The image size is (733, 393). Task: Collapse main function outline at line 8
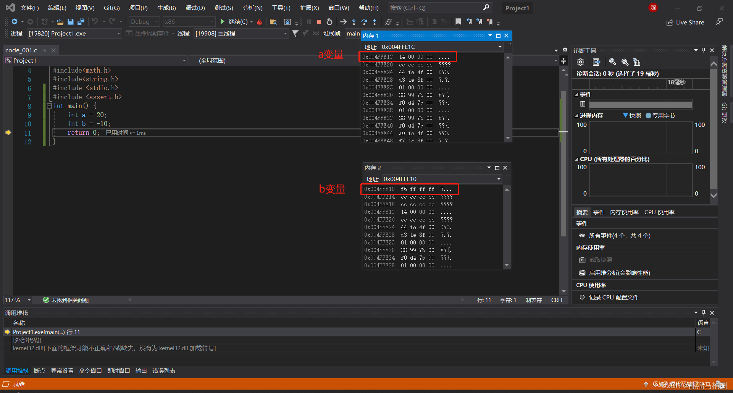(49, 106)
